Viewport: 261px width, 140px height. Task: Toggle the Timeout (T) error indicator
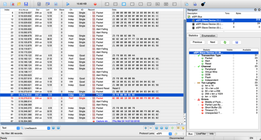(203, 110)
